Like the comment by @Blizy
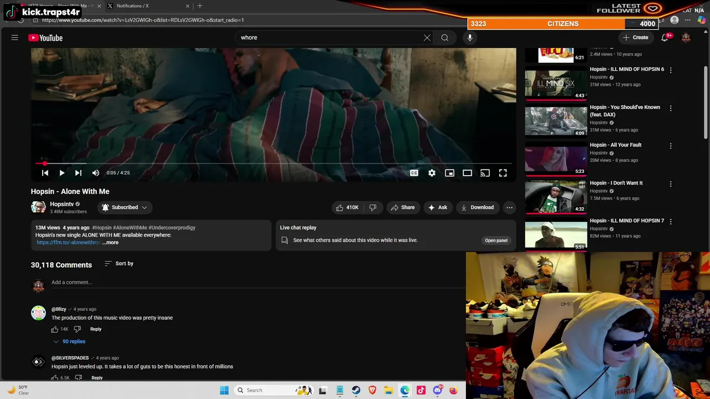Image resolution: width=710 pixels, height=399 pixels. (55, 329)
